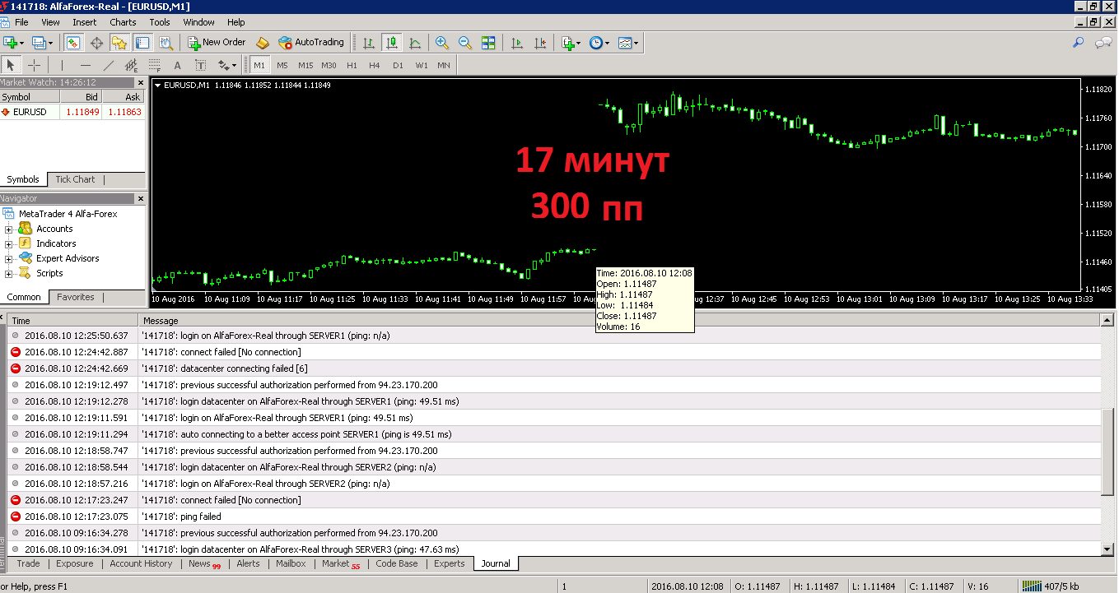Click the journal scrollbar down arrow

1109,549
